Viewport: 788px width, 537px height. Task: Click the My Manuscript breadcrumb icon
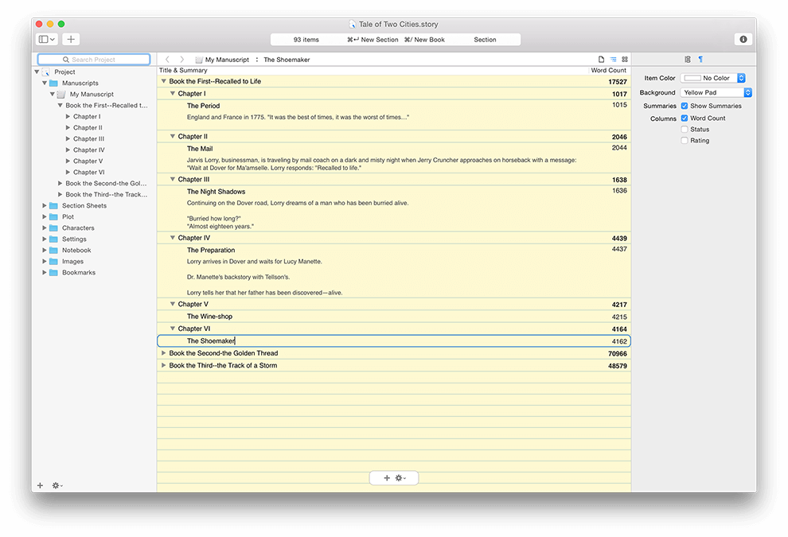click(199, 60)
